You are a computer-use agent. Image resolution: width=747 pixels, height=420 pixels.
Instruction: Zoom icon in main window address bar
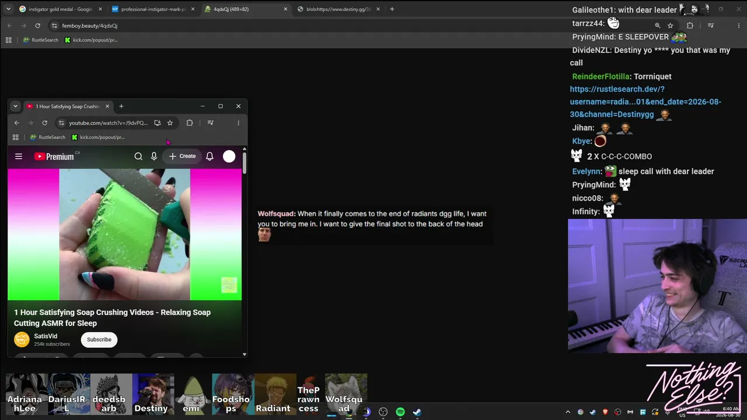click(x=658, y=26)
